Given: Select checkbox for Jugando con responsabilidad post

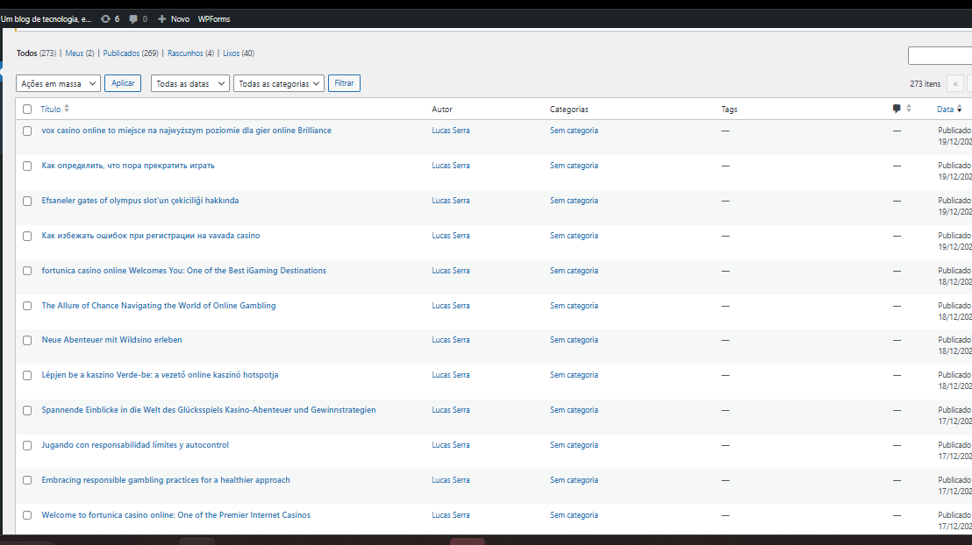Looking at the screenshot, I should click(x=27, y=446).
